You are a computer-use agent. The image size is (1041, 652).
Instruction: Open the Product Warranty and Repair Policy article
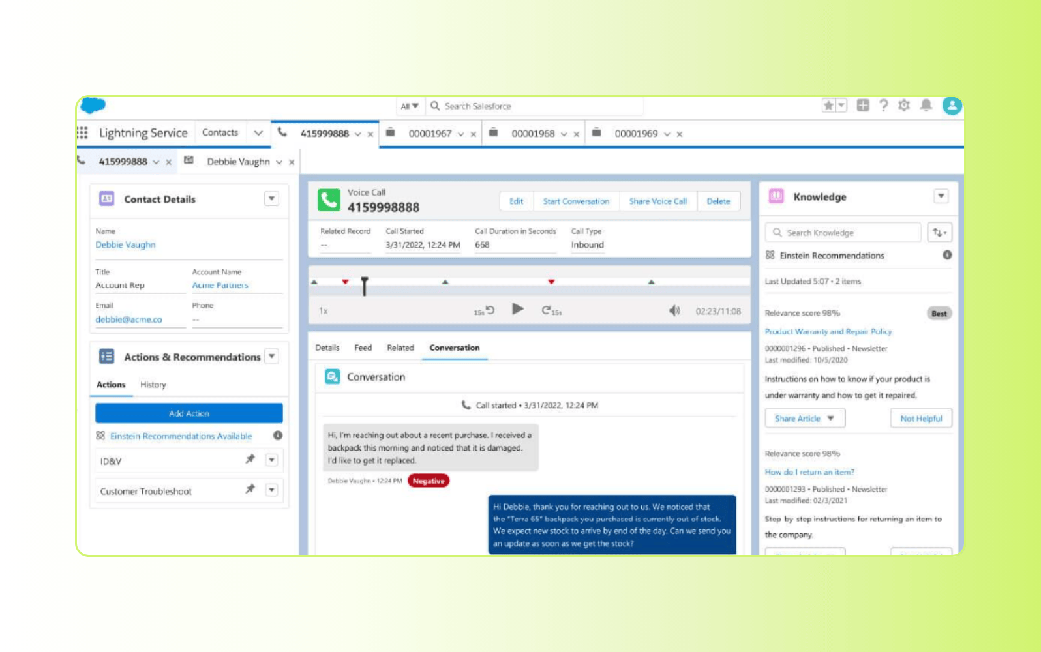pos(828,332)
